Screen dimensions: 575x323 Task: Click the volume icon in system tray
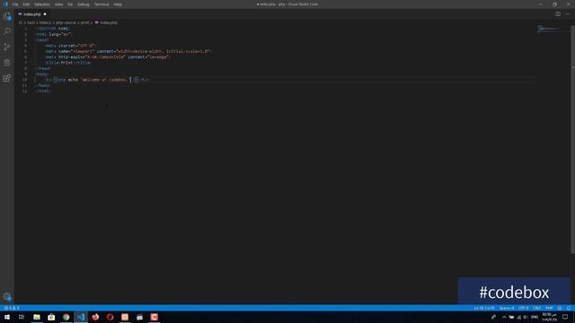[x=526, y=317]
